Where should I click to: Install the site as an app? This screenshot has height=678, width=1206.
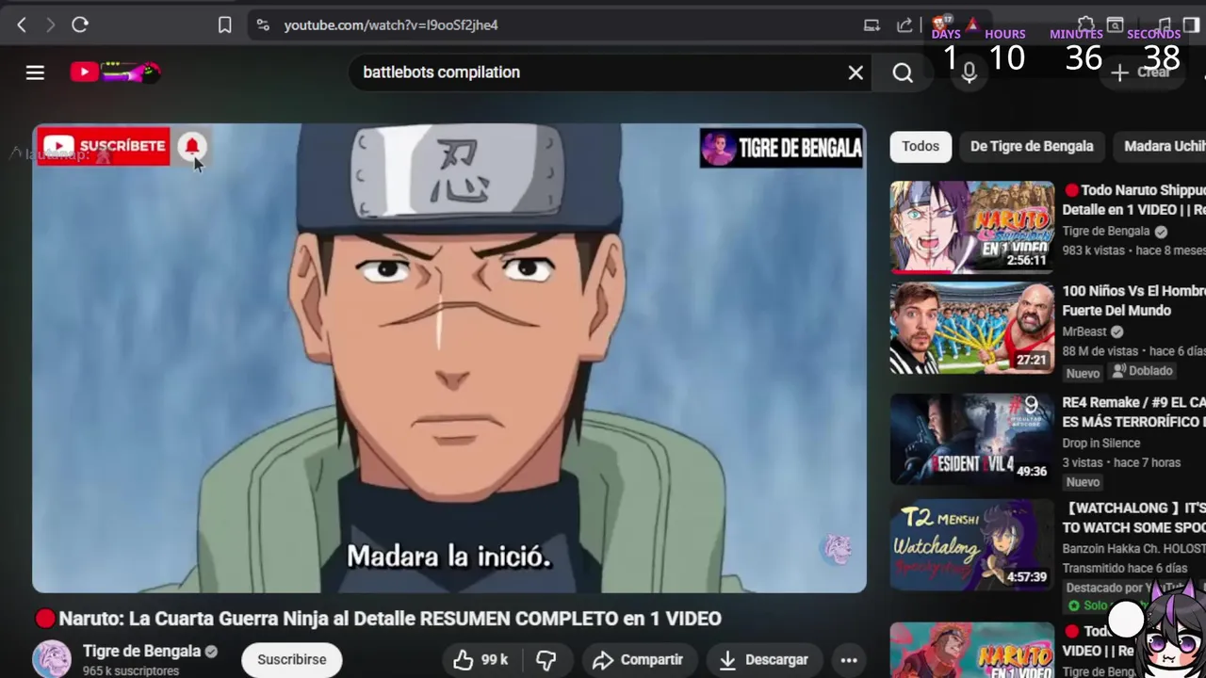coord(872,25)
